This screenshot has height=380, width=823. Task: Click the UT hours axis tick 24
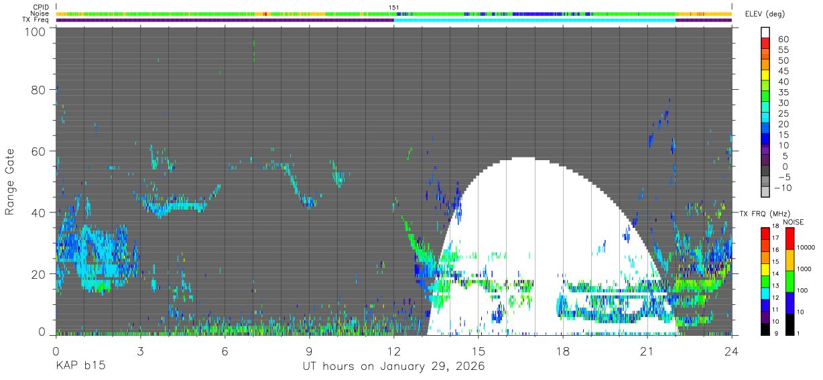click(732, 351)
